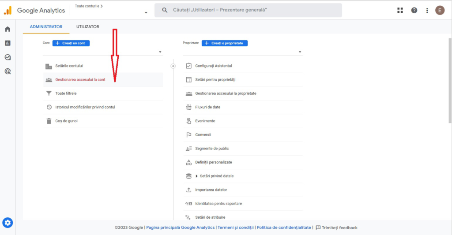Expand the Proprietate property selector dropdown
Viewport: 452px width, 235px height.
[243, 52]
